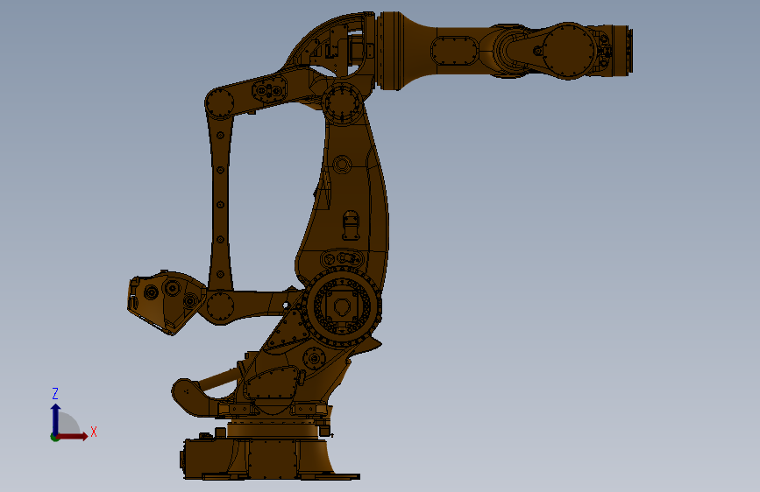Click the red X axis arrow of the triad
This screenshot has width=760, height=492.
pos(73,436)
